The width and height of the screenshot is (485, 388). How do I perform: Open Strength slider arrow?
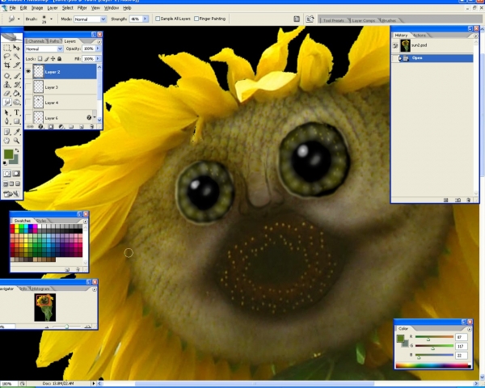tap(145, 19)
